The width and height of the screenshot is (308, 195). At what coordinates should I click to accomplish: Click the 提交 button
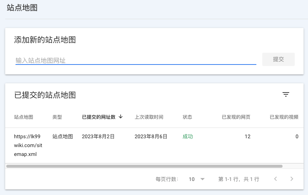click(278, 59)
